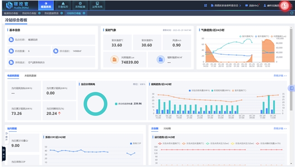Screen dimensions: 295x167
Task: Click the floating side panel icon at right edge
Action: coord(291,88)
